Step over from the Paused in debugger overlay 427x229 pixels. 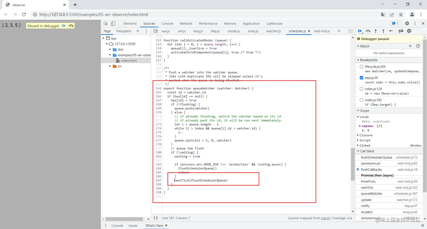[x=71, y=26]
